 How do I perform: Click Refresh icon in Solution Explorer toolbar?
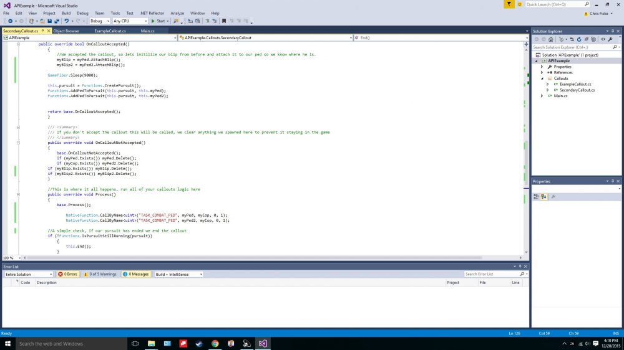click(580, 39)
